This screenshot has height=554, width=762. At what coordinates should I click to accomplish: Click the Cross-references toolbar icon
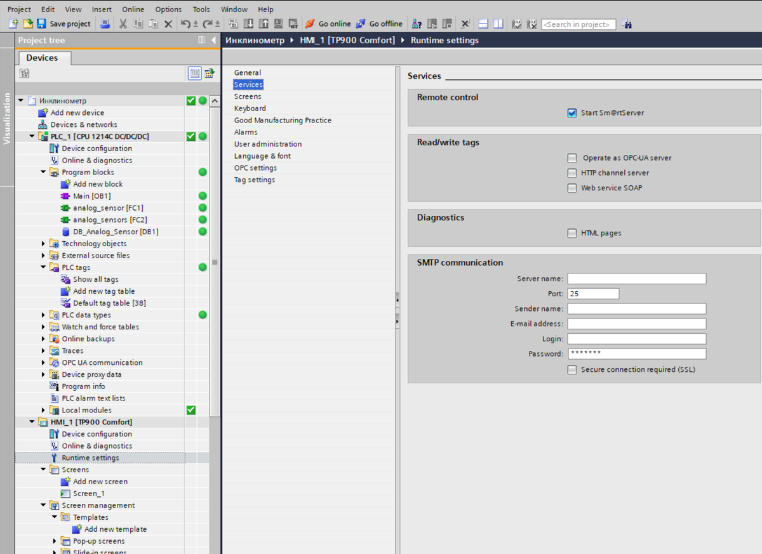pyautogui.click(x=464, y=23)
